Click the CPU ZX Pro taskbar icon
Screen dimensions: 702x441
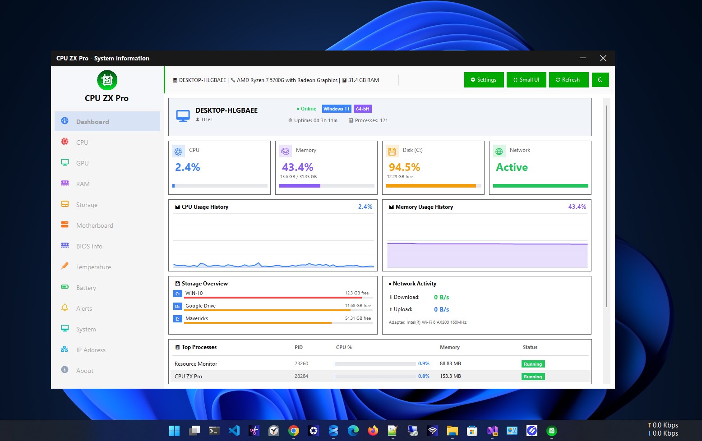(551, 431)
